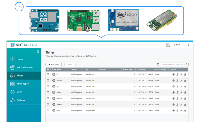Delete the rpiall thing via trash icon

point(185,110)
